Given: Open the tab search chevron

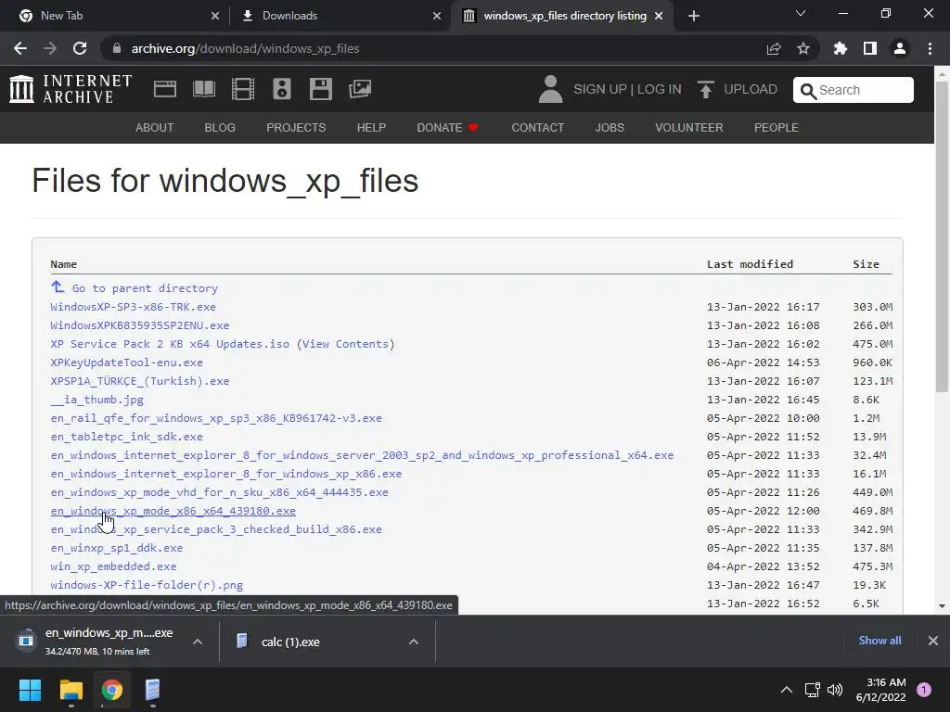Looking at the screenshot, I should pos(801,13).
